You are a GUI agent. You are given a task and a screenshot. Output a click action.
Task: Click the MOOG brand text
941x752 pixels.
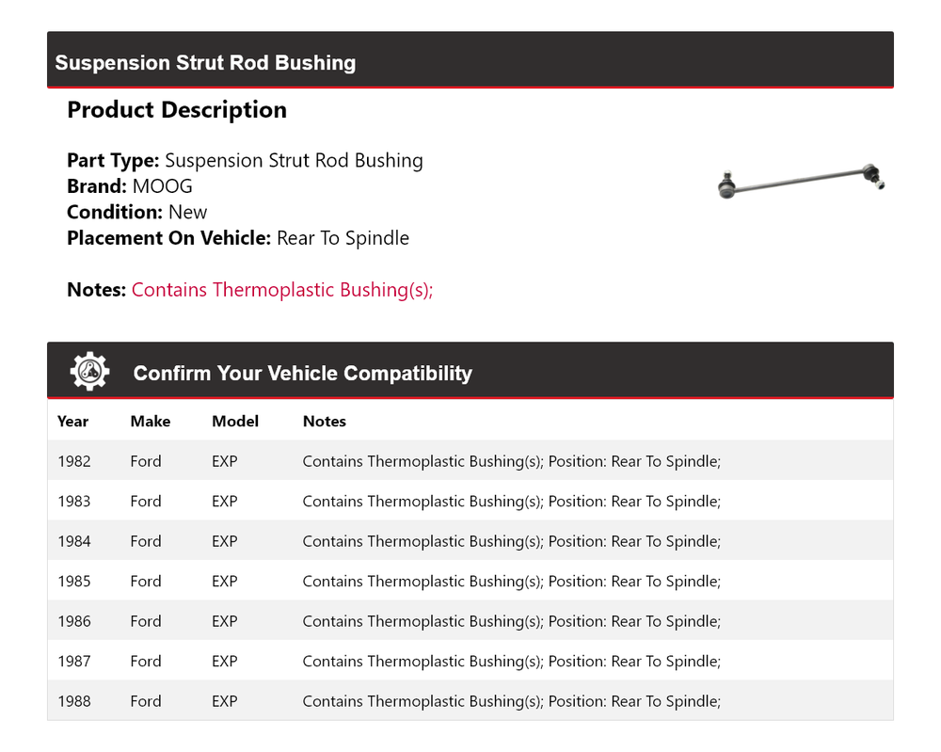(x=162, y=186)
